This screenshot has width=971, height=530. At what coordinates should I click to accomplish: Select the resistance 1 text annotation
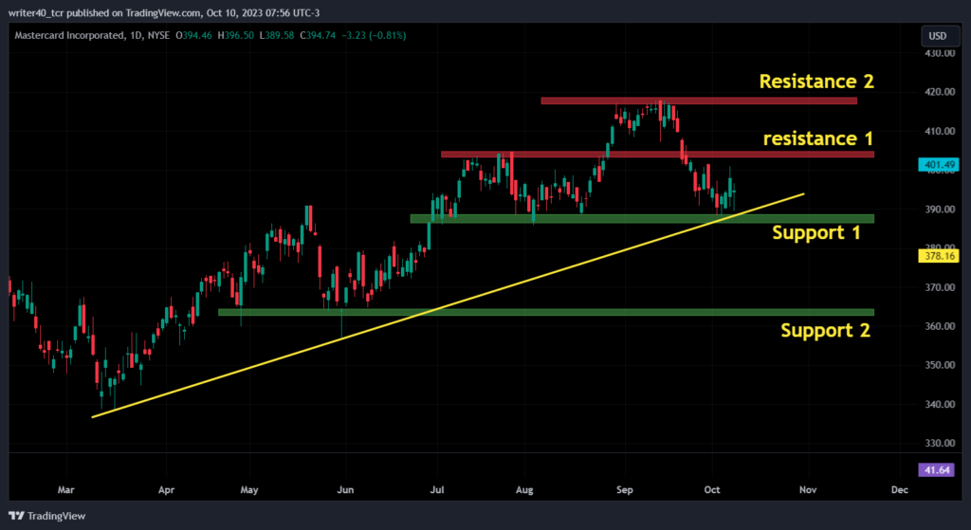pos(818,138)
